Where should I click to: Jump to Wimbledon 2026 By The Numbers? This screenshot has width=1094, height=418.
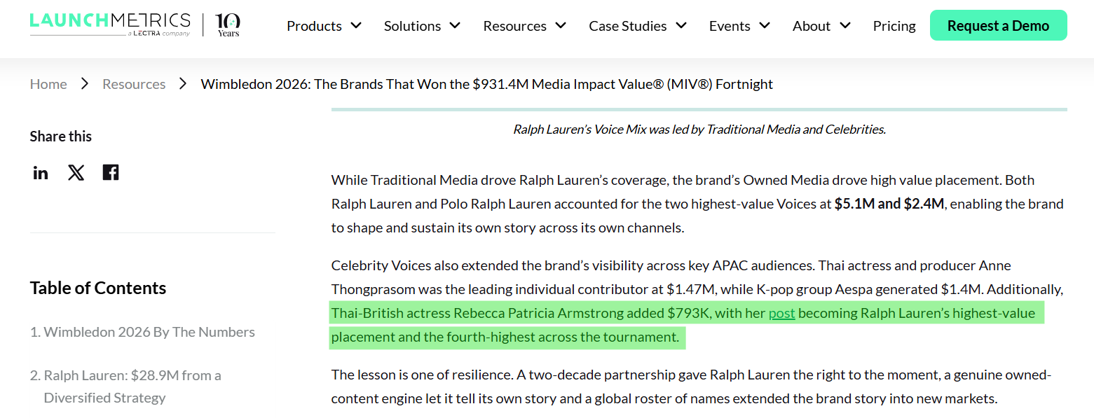pyautogui.click(x=142, y=332)
